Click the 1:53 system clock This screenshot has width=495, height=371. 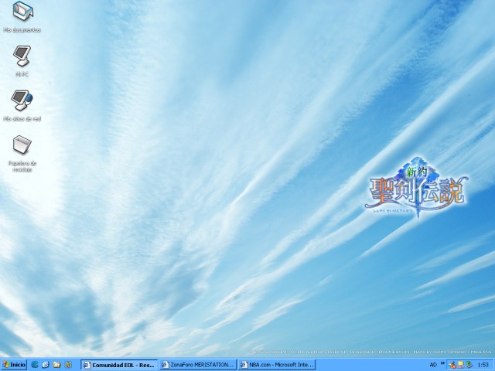point(483,365)
